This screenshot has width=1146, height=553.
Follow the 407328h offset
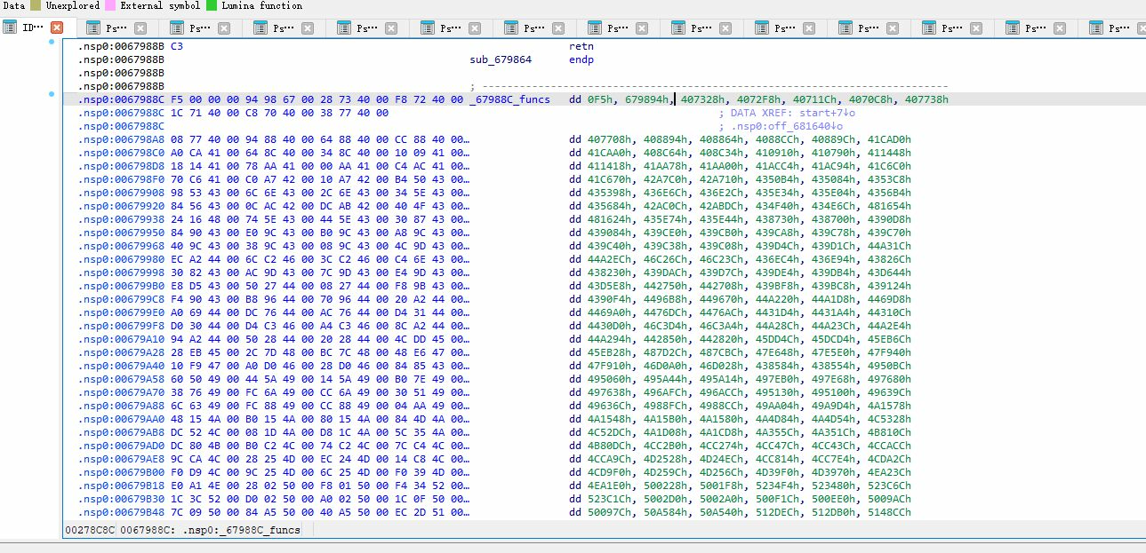pyautogui.click(x=703, y=99)
